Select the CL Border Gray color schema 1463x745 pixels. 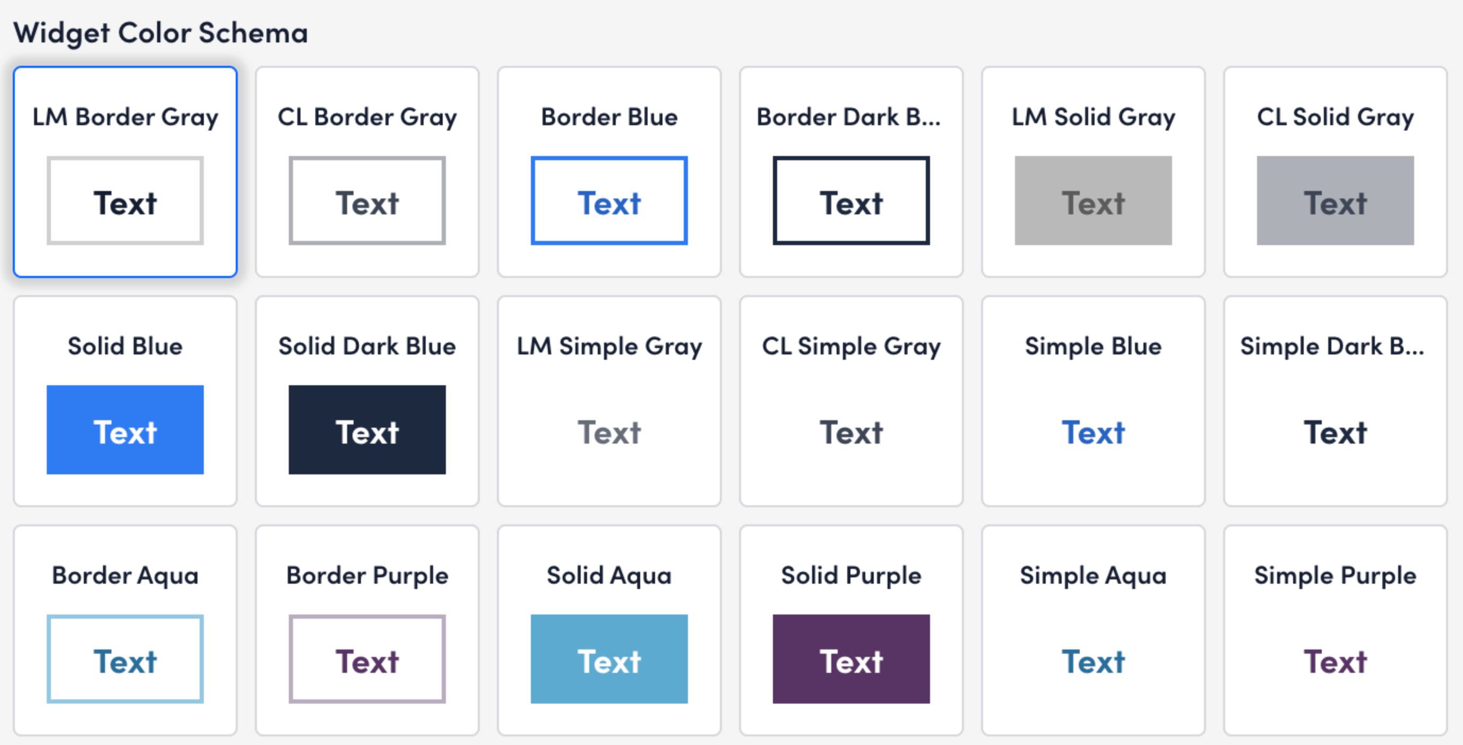pos(367,172)
